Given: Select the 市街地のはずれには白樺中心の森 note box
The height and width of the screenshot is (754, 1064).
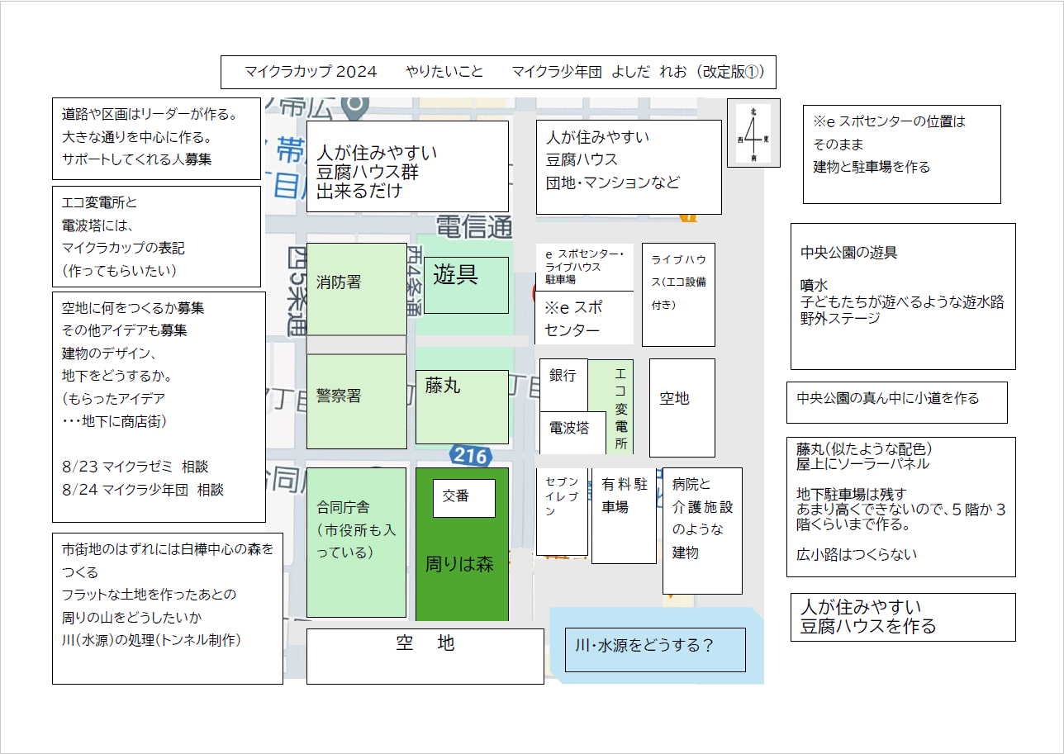Looking at the screenshot, I should (168, 608).
